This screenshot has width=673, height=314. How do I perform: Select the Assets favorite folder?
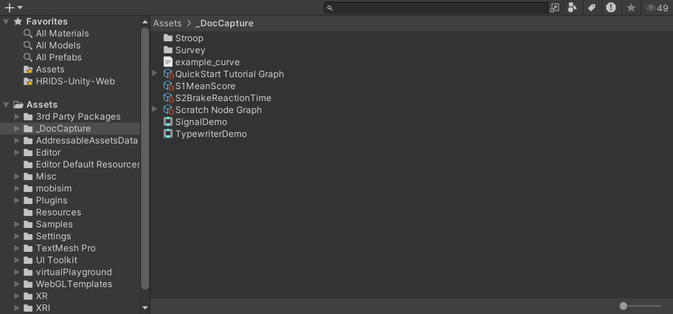[x=50, y=69]
